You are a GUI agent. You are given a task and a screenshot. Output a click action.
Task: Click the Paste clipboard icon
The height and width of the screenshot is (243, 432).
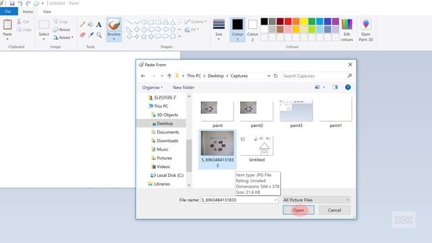pos(7,25)
